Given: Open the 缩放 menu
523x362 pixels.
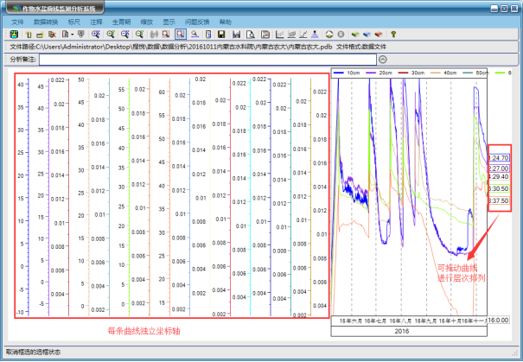Looking at the screenshot, I should [x=146, y=22].
